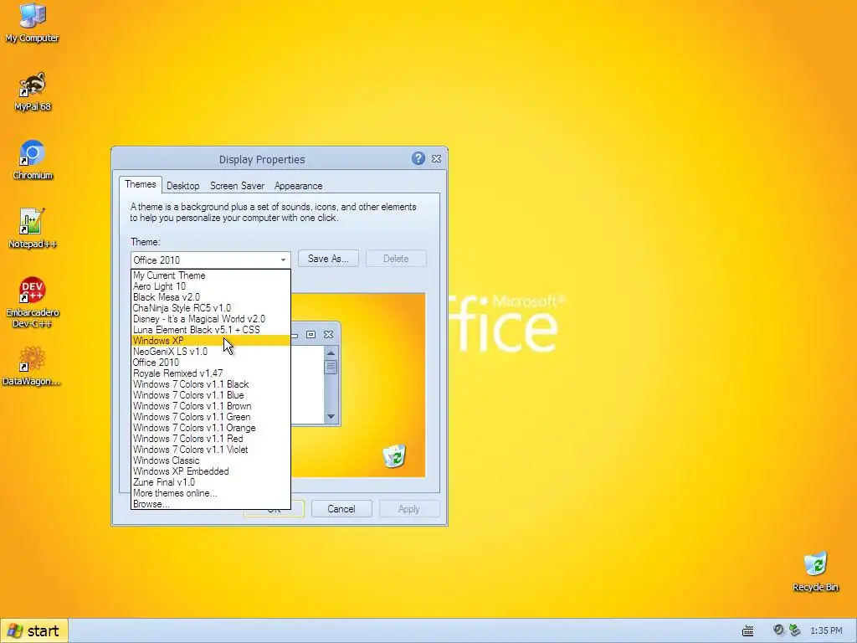Click the tray icon left of the network icon
Image resolution: width=857 pixels, height=643 pixels.
tap(778, 630)
